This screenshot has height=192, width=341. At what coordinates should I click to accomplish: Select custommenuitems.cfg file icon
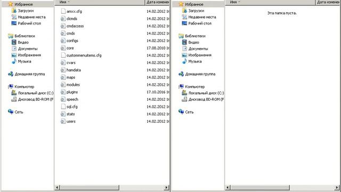[x=63, y=55]
